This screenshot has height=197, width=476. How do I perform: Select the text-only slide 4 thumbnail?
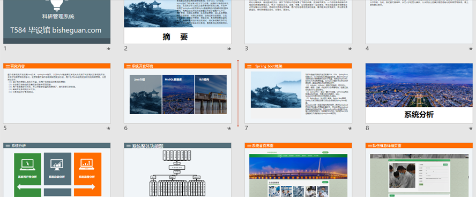[419, 22]
